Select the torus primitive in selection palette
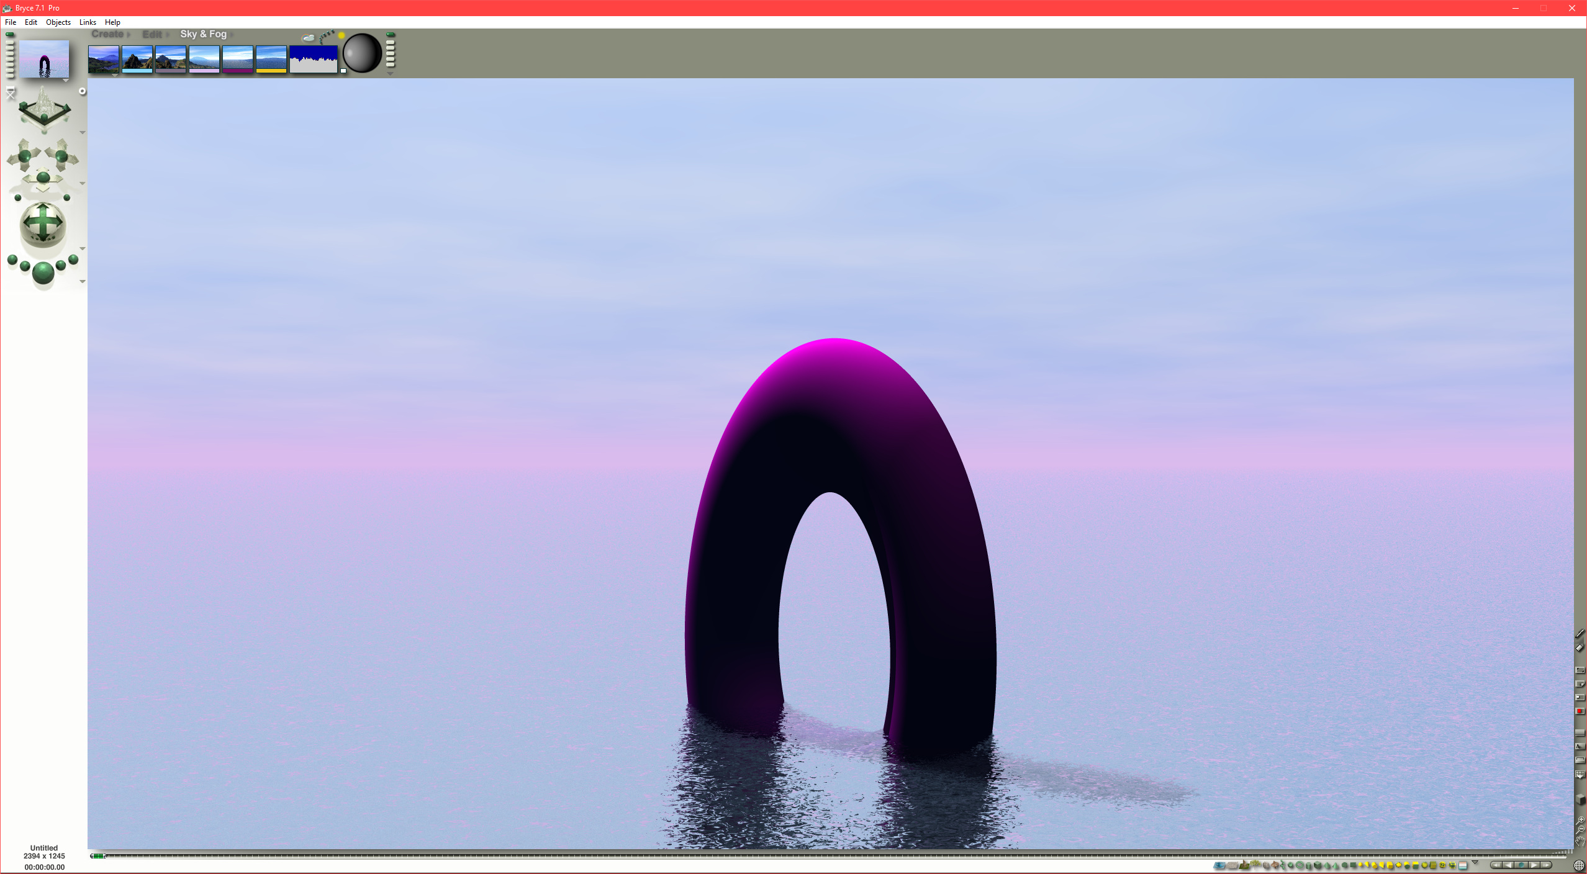This screenshot has height=874, width=1587. 1300,865
